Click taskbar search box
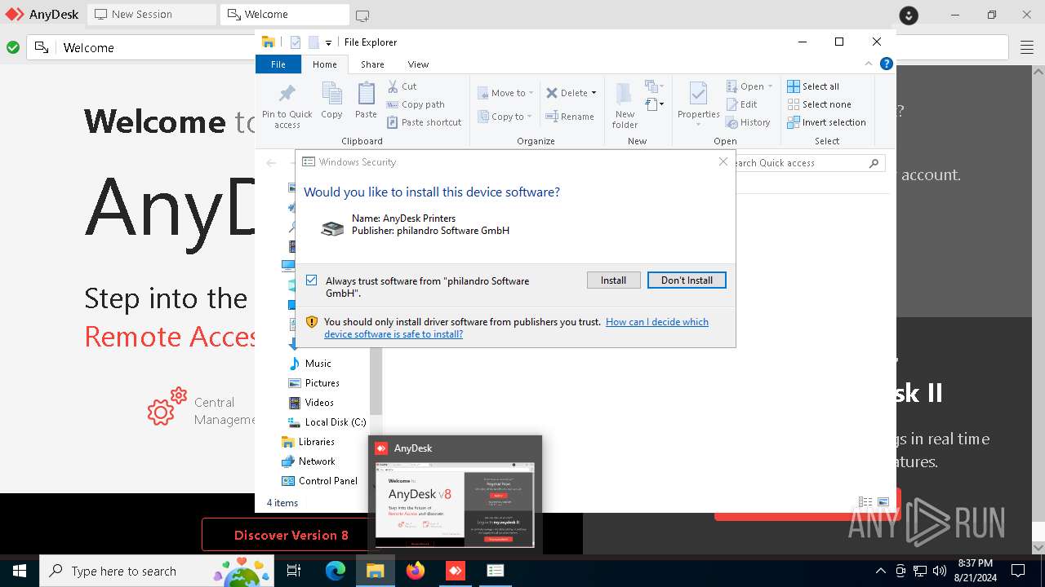Screen dimensions: 1045x587 (x=158, y=571)
